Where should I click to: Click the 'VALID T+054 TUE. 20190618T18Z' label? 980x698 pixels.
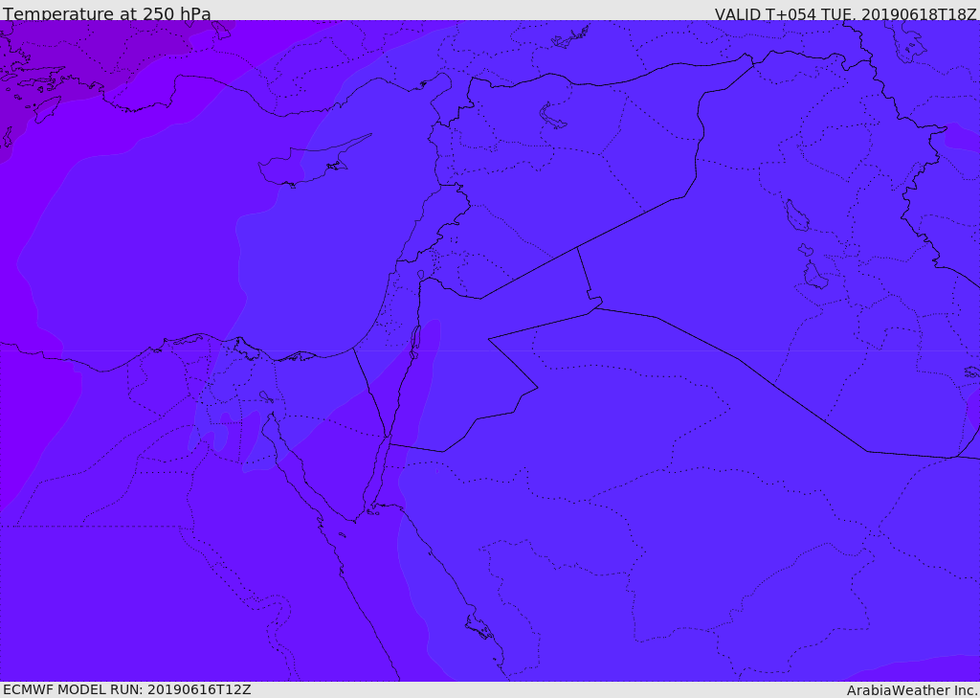click(846, 13)
